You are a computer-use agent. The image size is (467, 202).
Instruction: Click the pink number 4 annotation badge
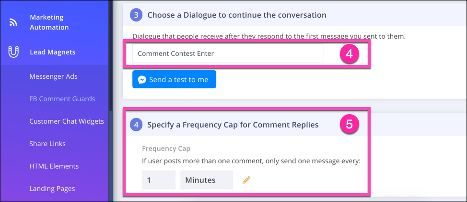(350, 55)
